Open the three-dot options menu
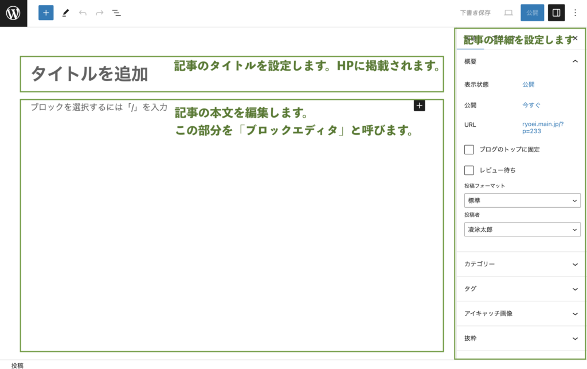This screenshot has height=369, width=587. (576, 13)
